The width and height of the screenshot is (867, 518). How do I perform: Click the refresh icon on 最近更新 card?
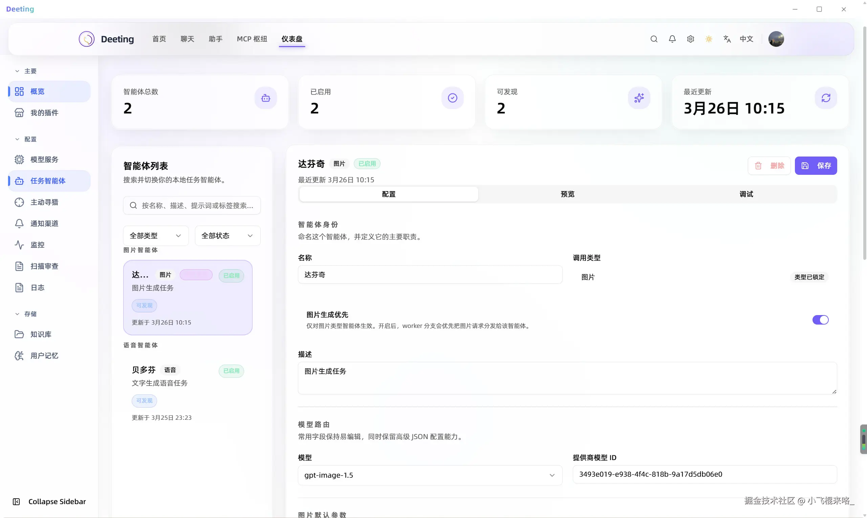pyautogui.click(x=826, y=98)
